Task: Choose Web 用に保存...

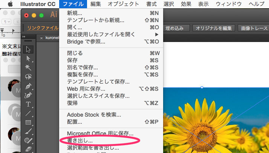Action: pos(111,89)
